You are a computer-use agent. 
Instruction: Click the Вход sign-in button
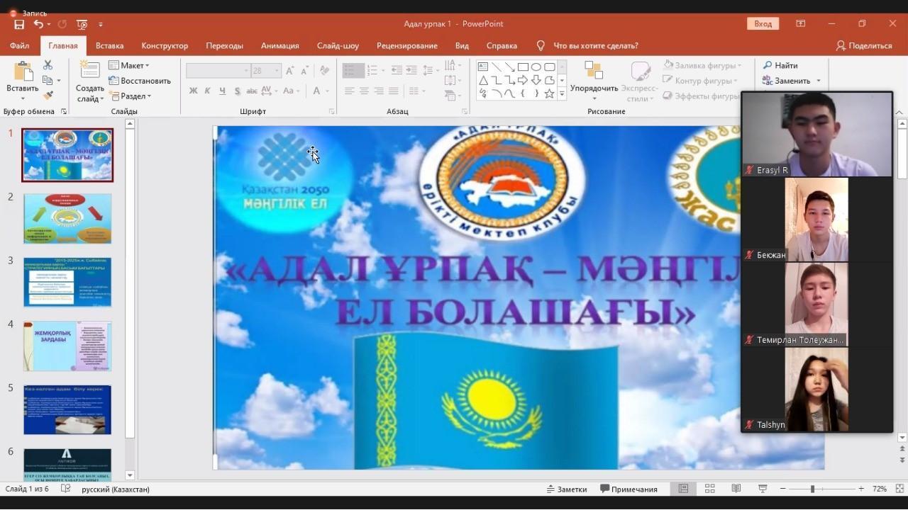763,23
